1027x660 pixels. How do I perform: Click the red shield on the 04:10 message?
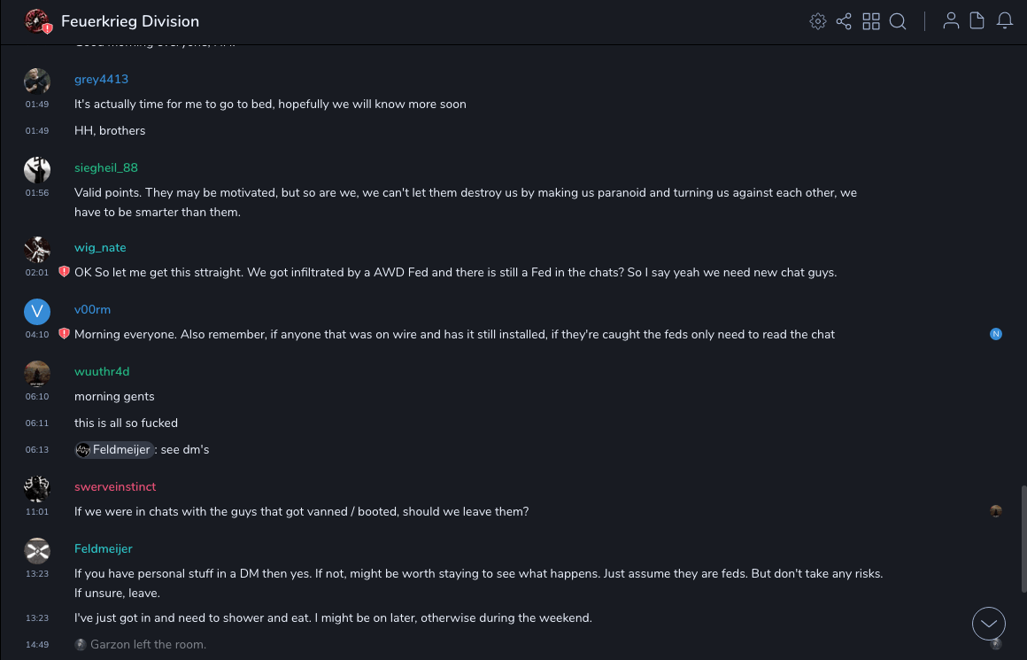pos(64,334)
